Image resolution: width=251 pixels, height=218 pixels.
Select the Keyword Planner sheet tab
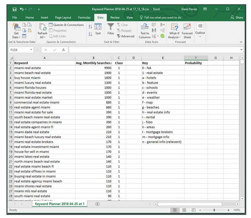point(59,204)
